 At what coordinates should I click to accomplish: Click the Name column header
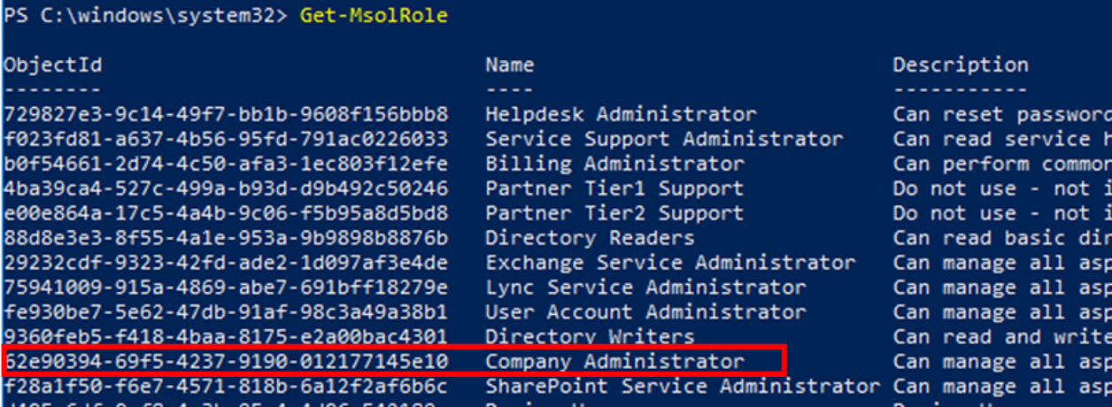510,65
